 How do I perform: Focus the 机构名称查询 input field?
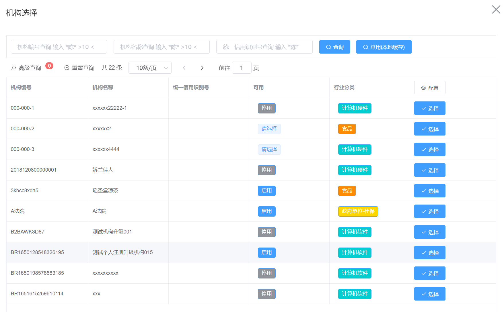pos(161,47)
